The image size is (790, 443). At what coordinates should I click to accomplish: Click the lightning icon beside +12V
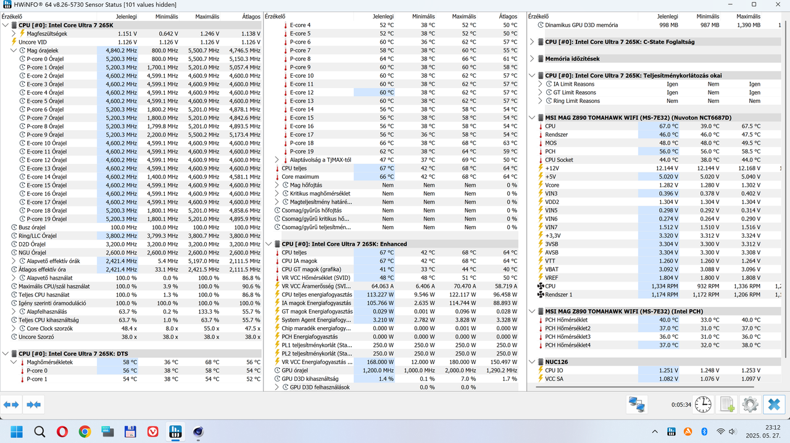coord(541,168)
